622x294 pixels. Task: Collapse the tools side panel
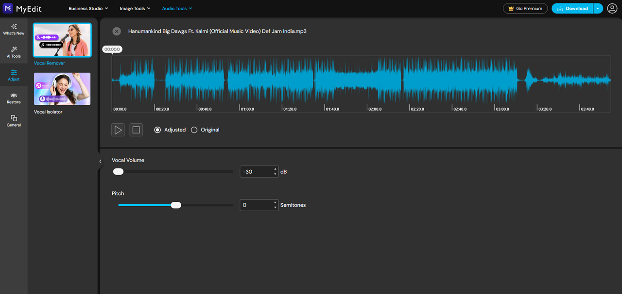(100, 161)
